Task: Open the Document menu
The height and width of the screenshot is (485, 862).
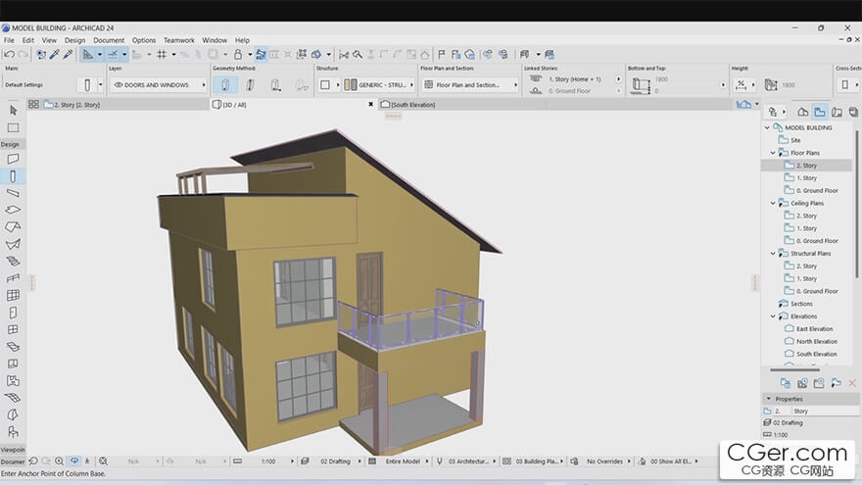Action: click(x=109, y=40)
